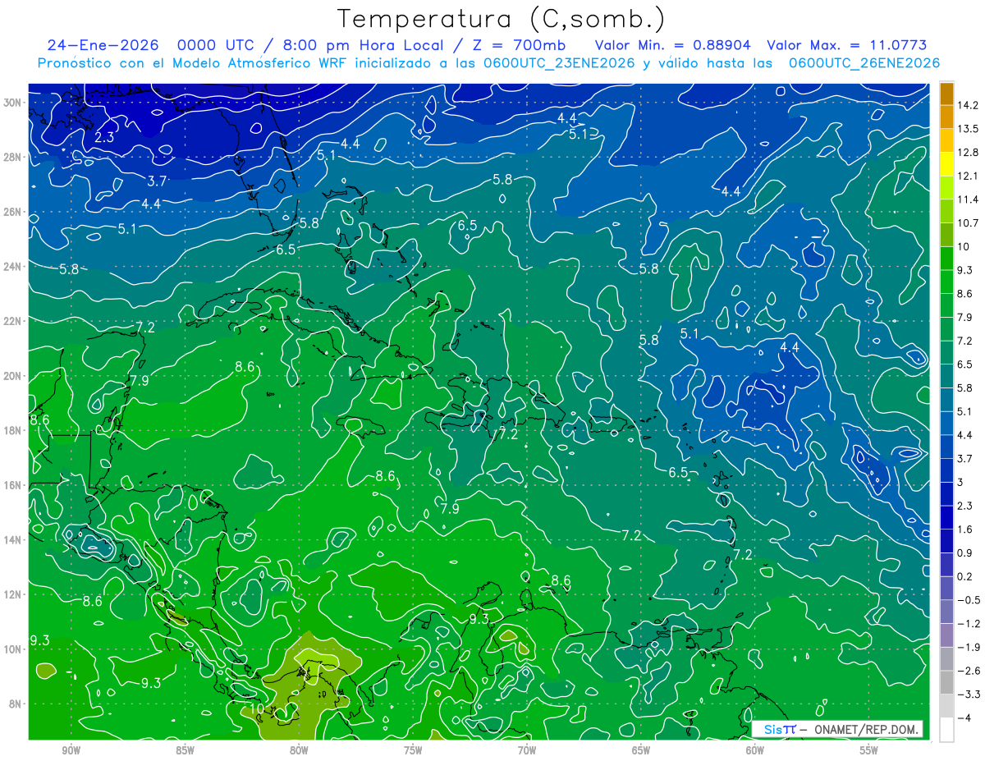Screen dimensions: 985x761
Task: Click the "60W" longitude axis label
Action: [x=755, y=751]
